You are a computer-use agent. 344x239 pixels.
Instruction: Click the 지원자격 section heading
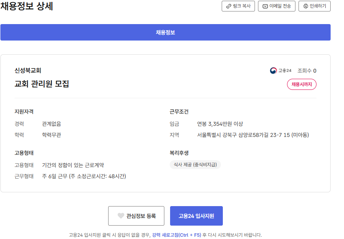point(24,112)
